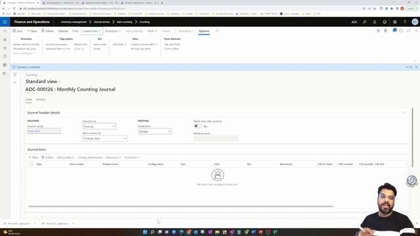
Task: Expand the navigation pane hamburger icon
Action: point(5,31)
